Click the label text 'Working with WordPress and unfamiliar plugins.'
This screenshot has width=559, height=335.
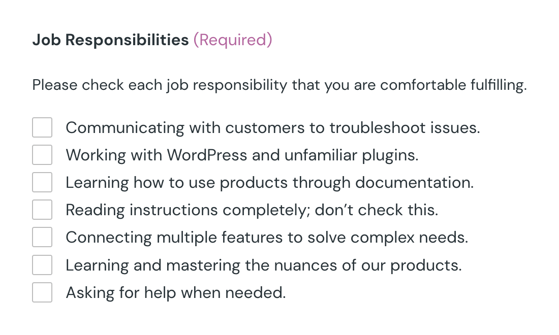242,155
